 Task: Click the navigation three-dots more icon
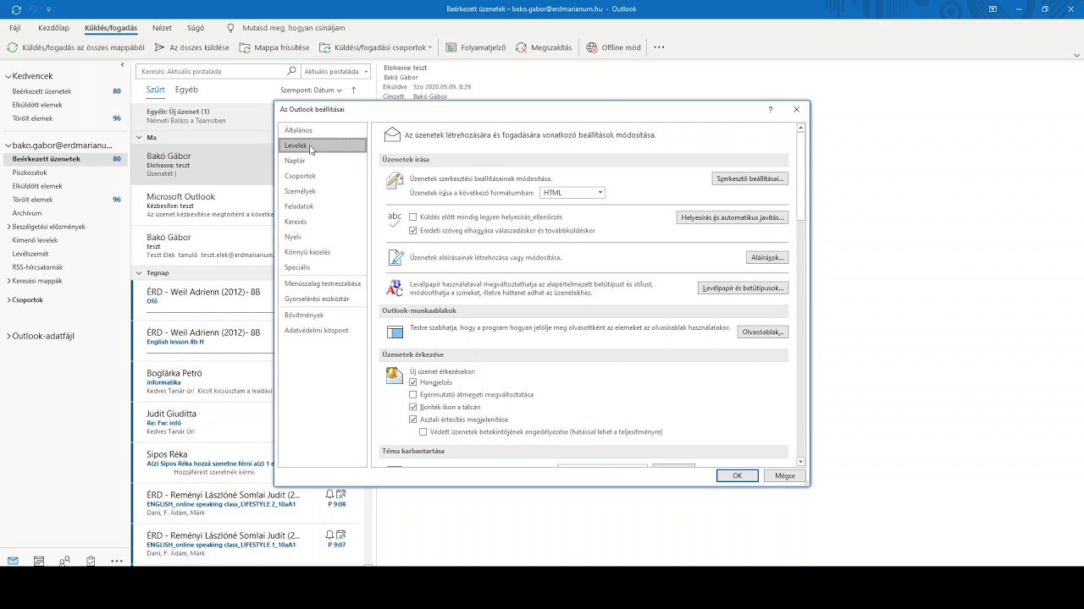117,561
